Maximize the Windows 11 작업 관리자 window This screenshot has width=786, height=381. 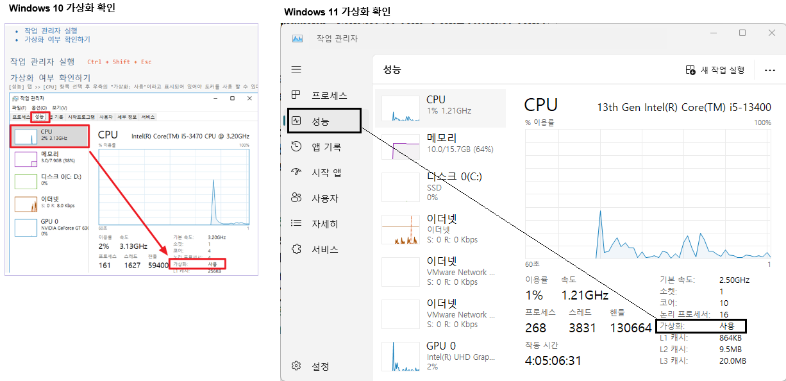click(x=742, y=33)
